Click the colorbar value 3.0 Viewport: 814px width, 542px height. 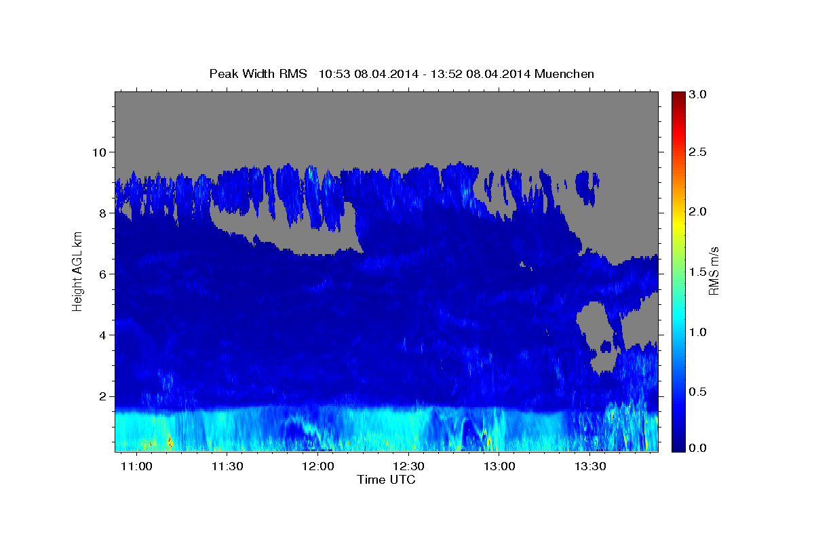[x=698, y=95]
